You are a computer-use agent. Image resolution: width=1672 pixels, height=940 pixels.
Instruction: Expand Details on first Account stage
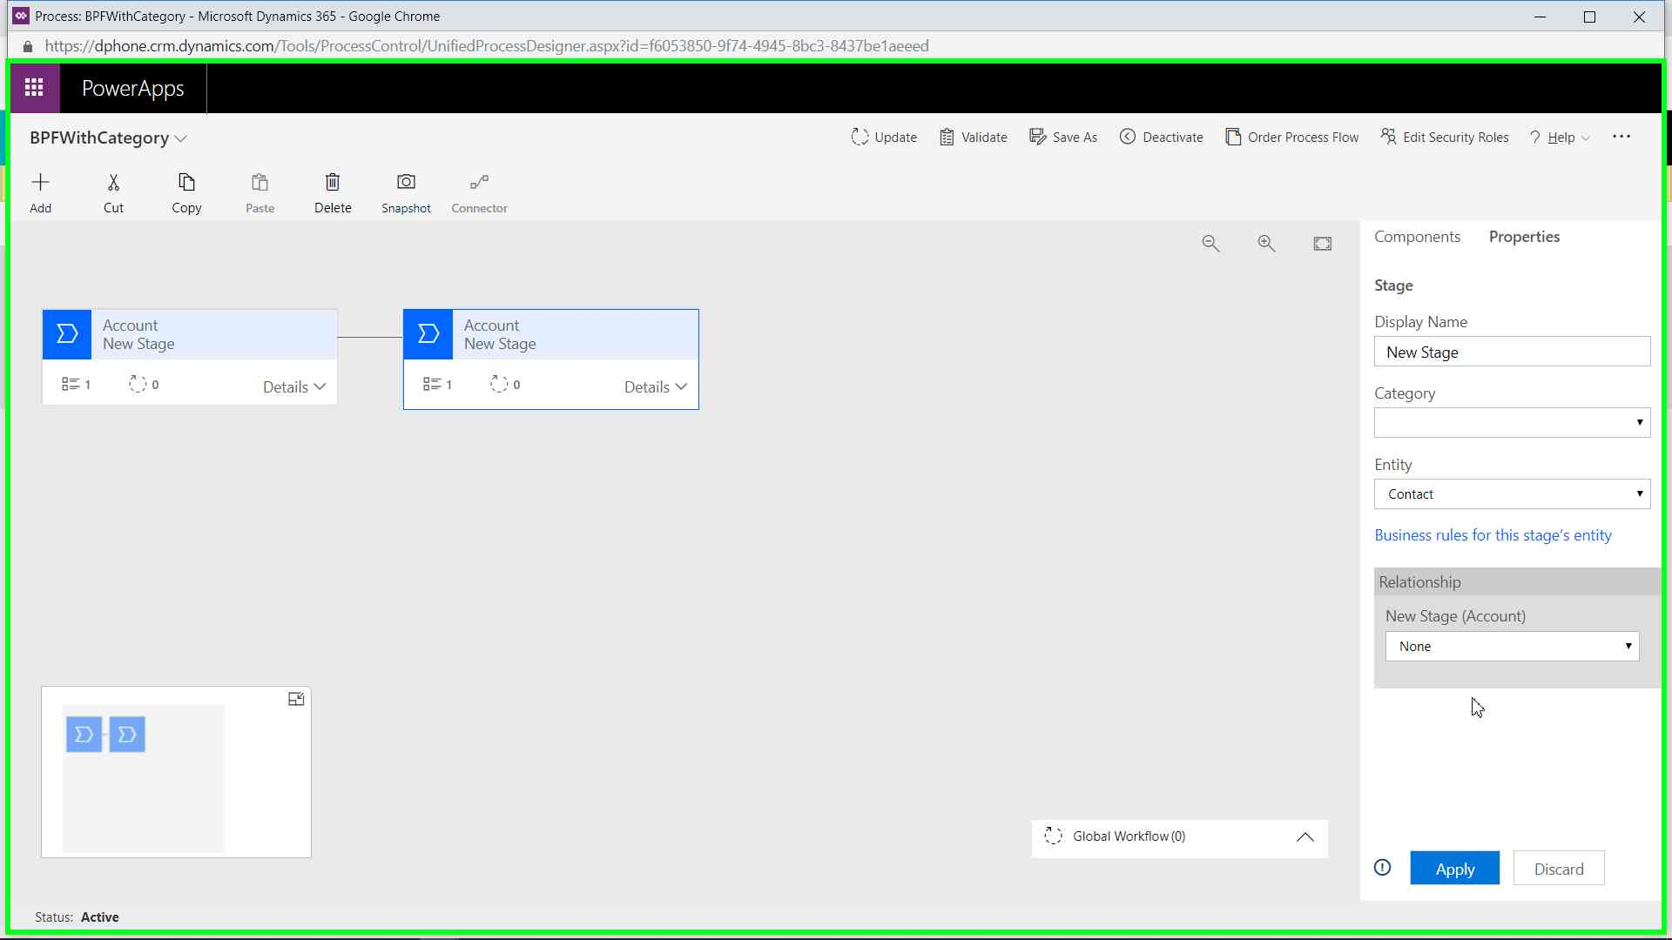point(294,387)
